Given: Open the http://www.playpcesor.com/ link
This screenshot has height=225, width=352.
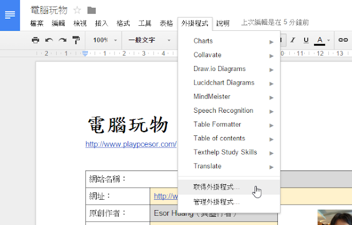Looking at the screenshot, I should point(131,144).
